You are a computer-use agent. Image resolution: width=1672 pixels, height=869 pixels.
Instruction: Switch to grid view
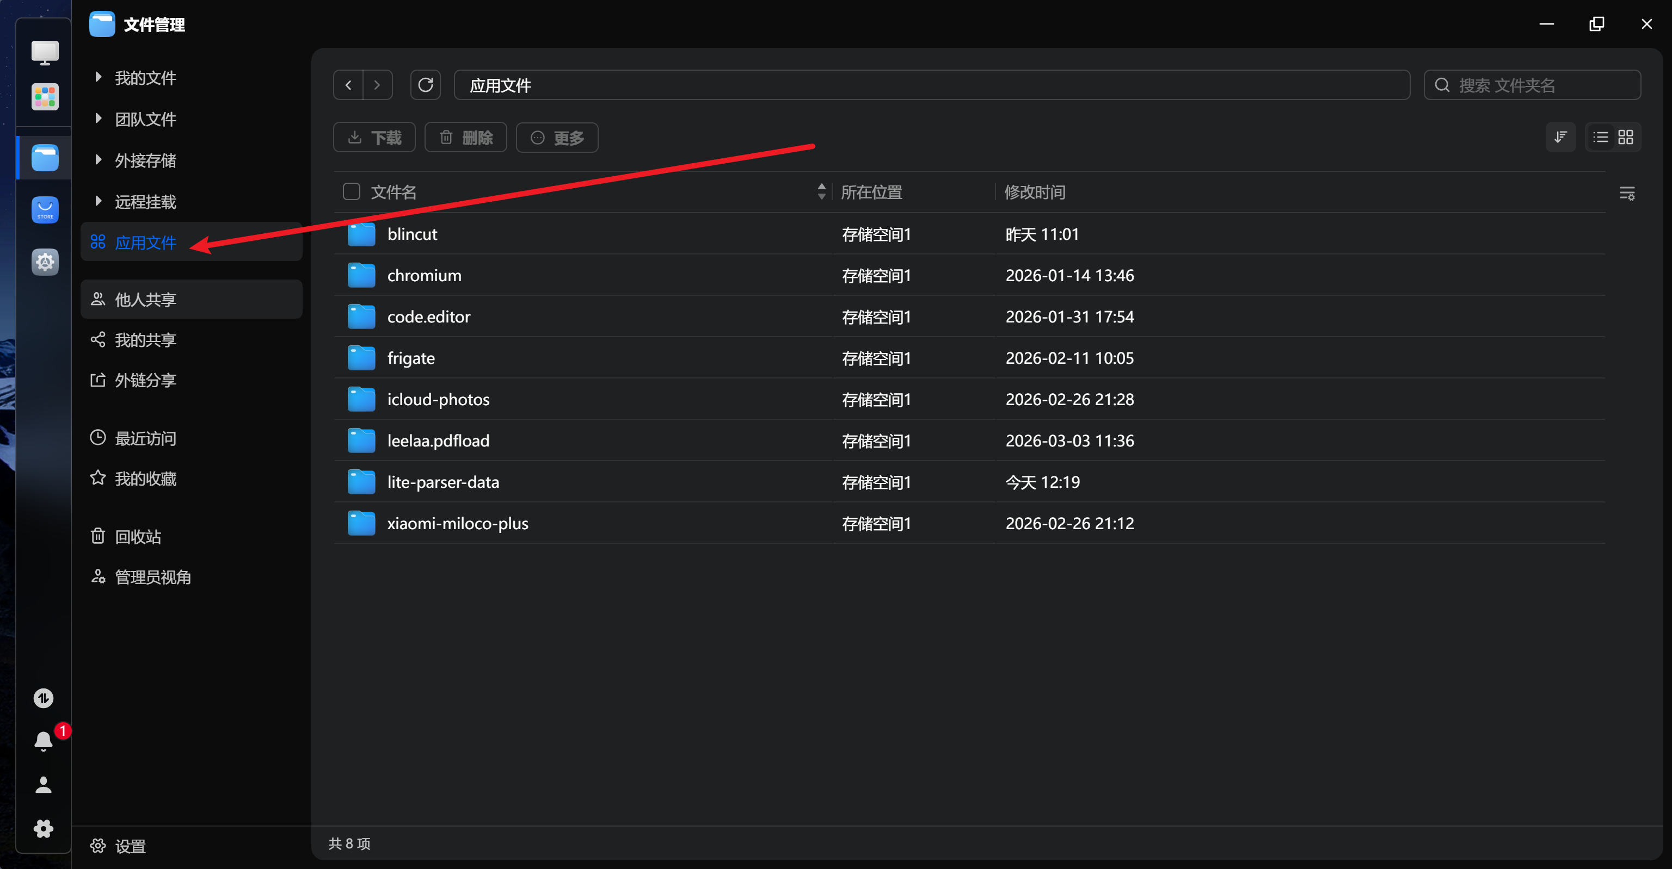pos(1625,137)
